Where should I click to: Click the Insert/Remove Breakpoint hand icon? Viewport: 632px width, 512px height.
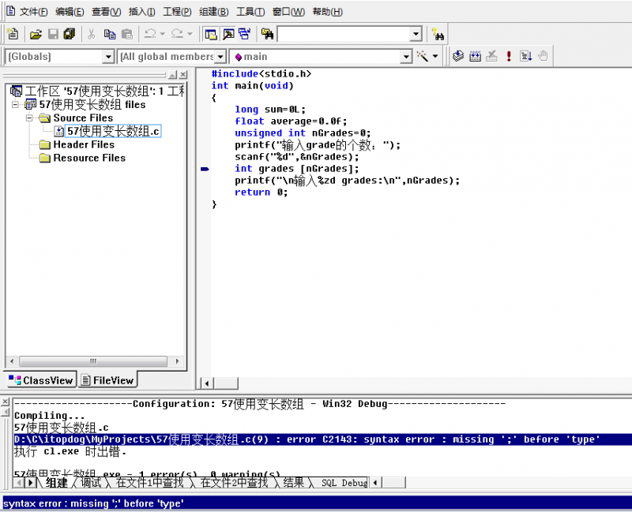[544, 56]
